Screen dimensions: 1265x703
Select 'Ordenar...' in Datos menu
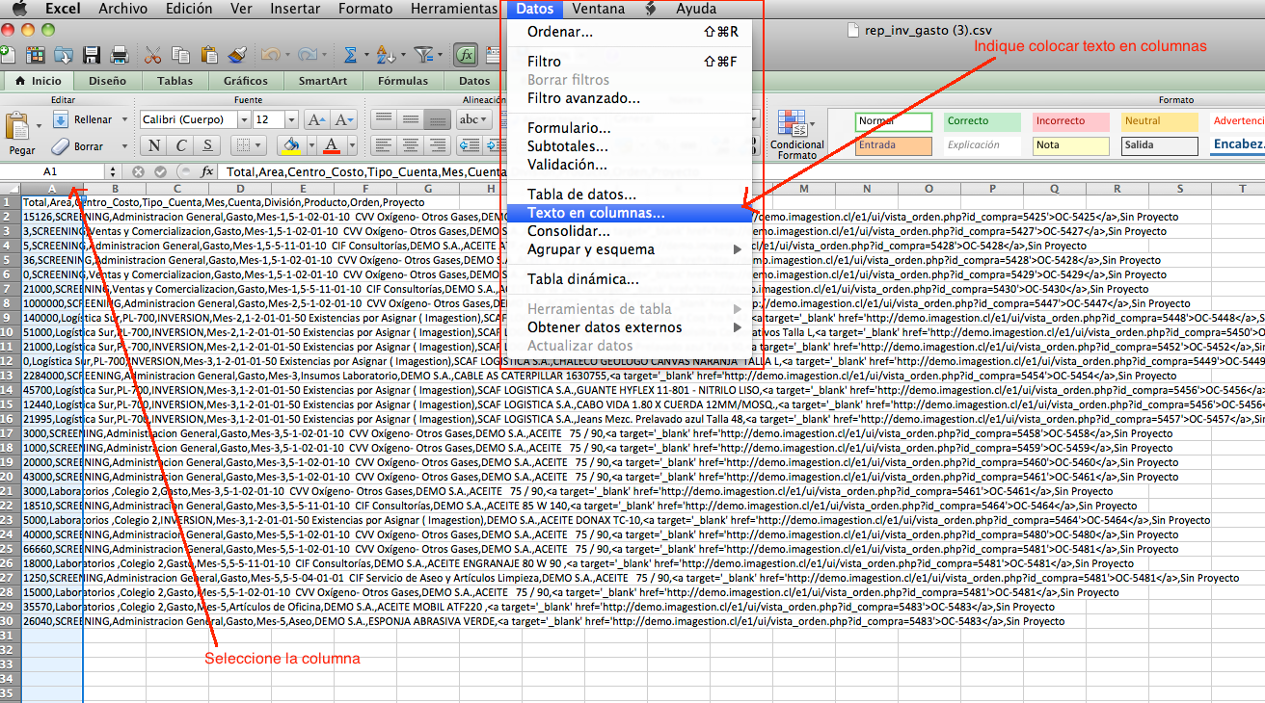click(628, 32)
